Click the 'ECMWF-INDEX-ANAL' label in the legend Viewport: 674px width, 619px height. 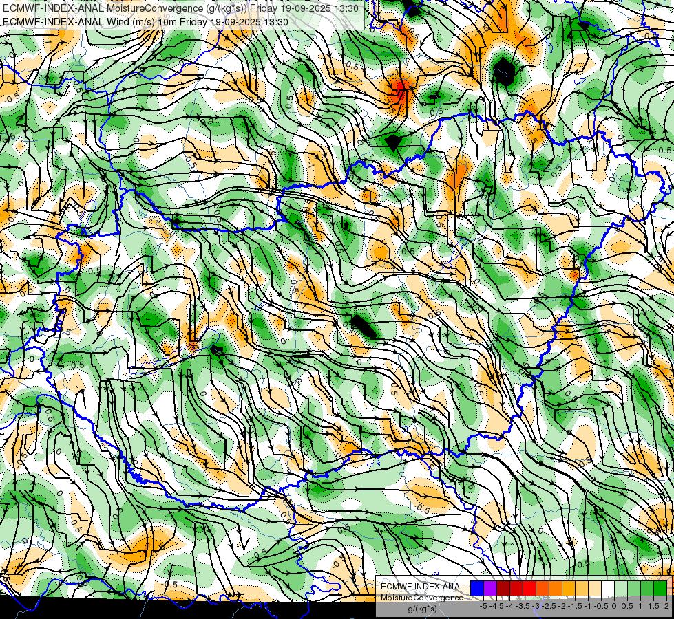coord(423,587)
